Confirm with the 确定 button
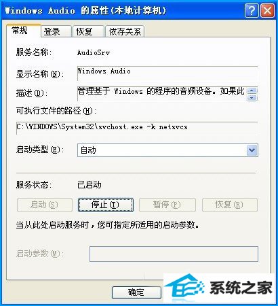The width and height of the screenshot is (278, 306). 136,292
